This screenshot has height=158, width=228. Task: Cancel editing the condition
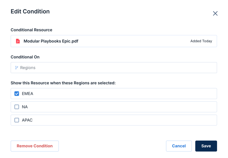coord(179,146)
